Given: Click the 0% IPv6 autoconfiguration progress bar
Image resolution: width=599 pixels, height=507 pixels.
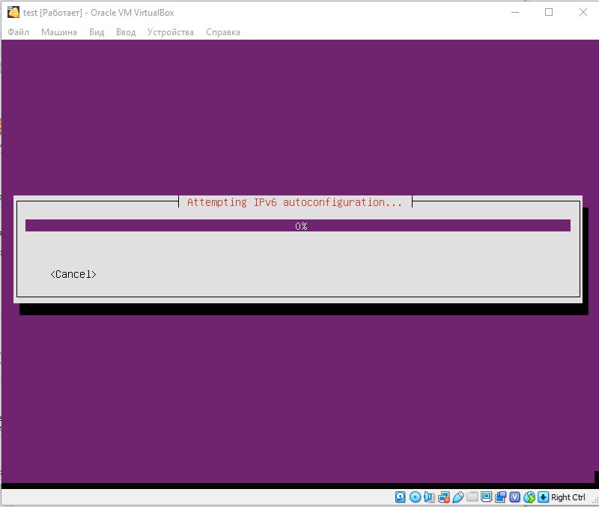Looking at the screenshot, I should click(298, 225).
